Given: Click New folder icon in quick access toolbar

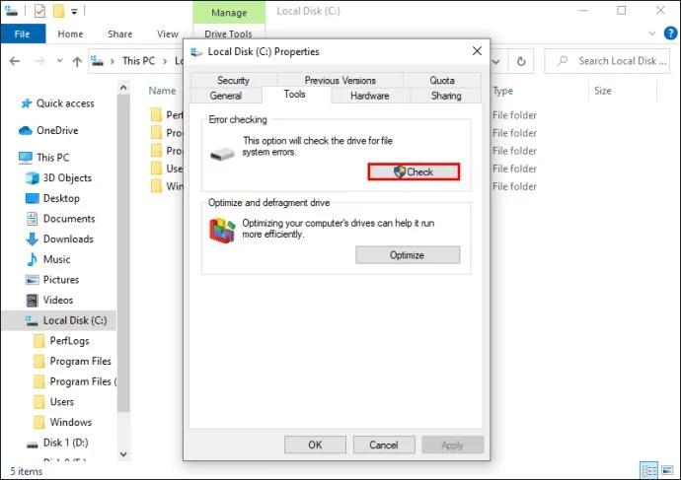Looking at the screenshot, I should (x=58, y=11).
